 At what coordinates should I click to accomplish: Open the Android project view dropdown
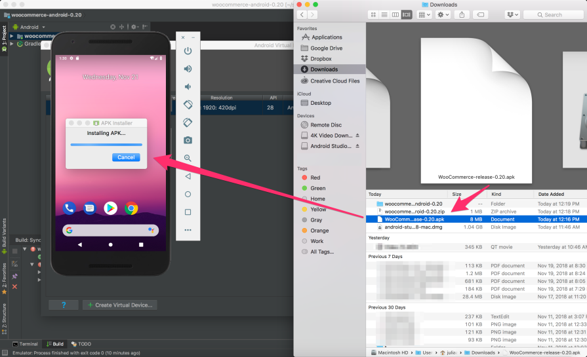[29, 27]
